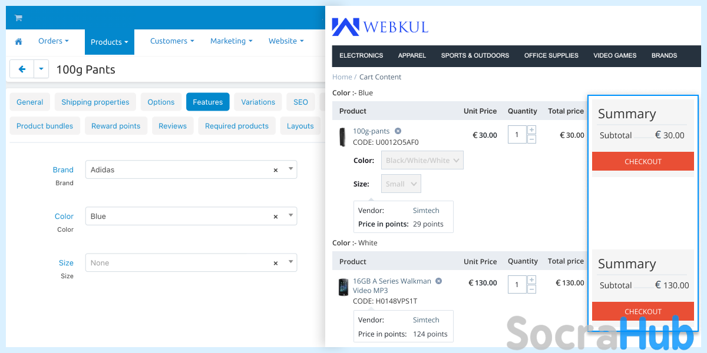Image resolution: width=707 pixels, height=353 pixels.
Task: Click the back arrow button
Action: click(x=22, y=69)
